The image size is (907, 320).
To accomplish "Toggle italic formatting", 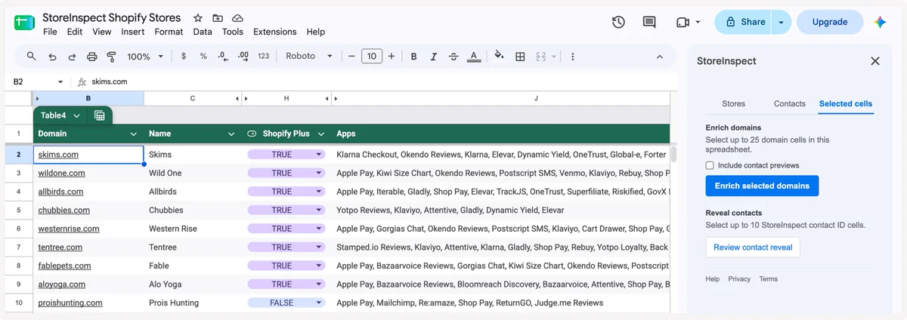I will 434,57.
